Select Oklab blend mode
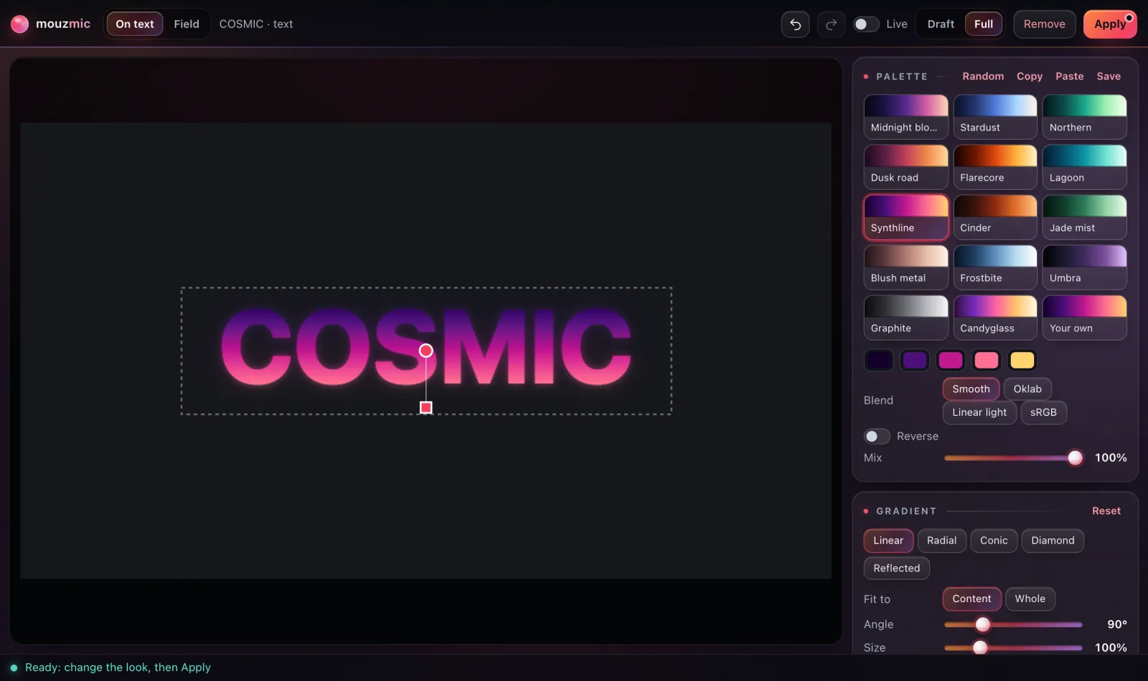Viewport: 1148px width, 681px height. (x=1027, y=389)
